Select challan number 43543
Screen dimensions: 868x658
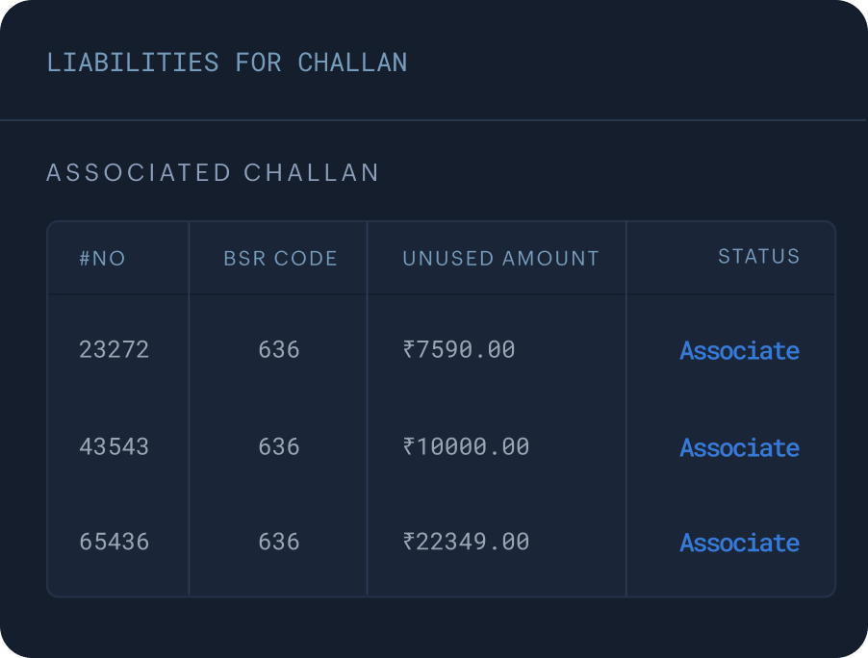114,447
